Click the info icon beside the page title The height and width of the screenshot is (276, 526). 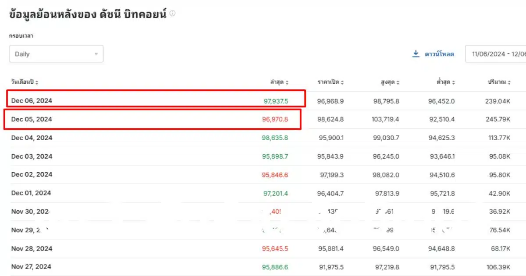(173, 14)
